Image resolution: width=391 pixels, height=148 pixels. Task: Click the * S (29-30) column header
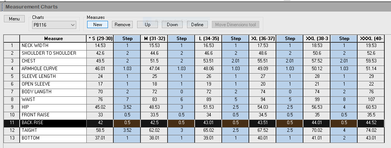tap(100, 39)
